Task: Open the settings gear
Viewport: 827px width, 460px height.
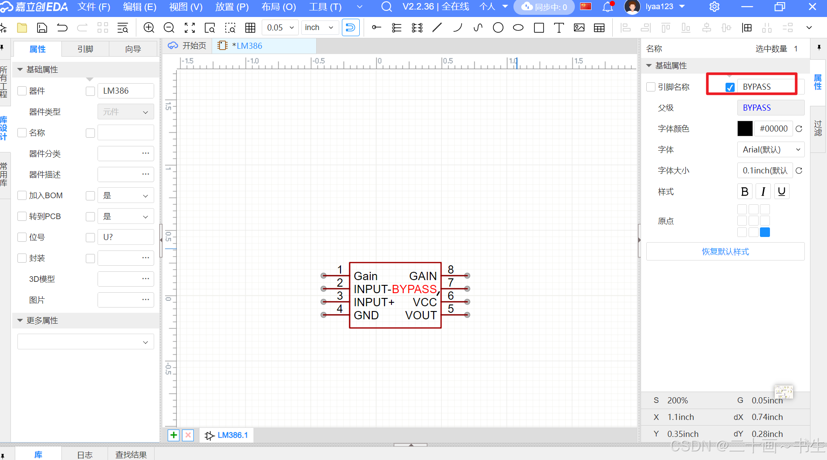Action: [715, 7]
